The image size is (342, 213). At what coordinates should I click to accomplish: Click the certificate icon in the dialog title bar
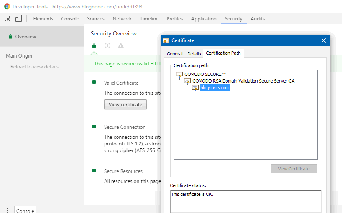(166, 40)
